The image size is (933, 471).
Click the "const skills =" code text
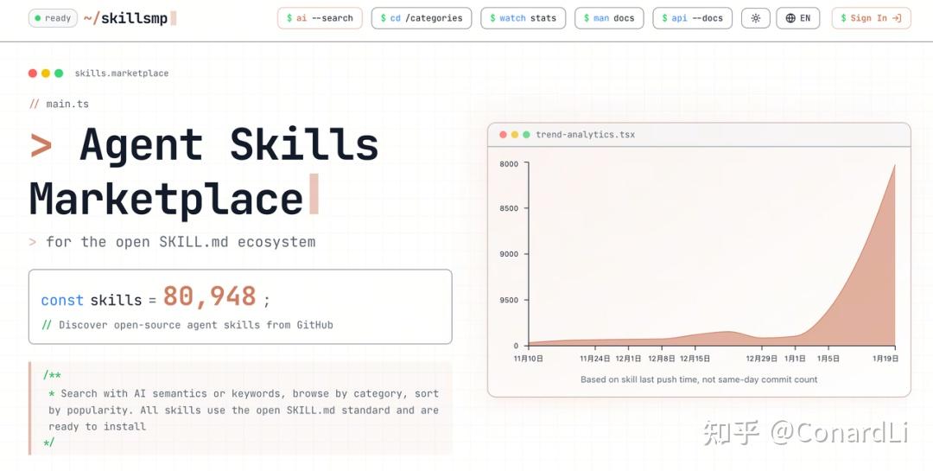tap(98, 300)
